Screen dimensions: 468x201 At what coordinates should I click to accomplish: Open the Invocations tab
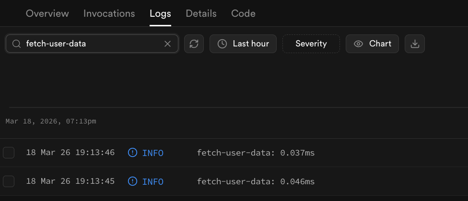109,13
